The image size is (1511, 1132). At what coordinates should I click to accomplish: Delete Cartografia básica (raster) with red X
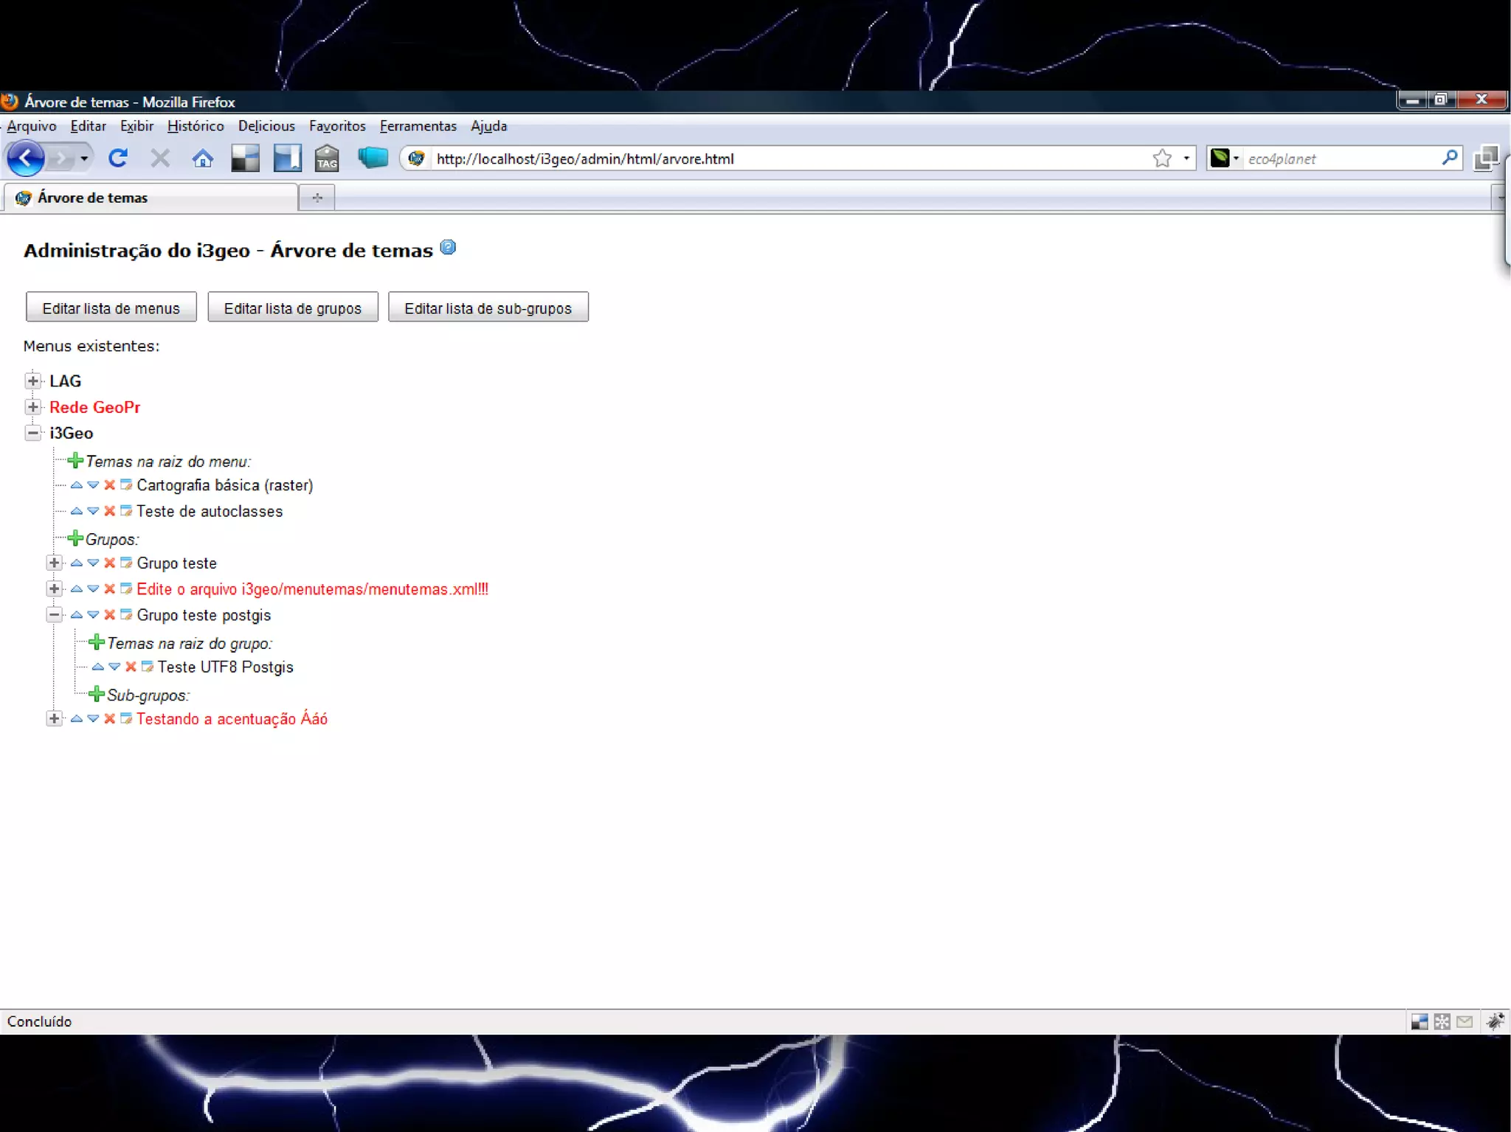point(109,485)
